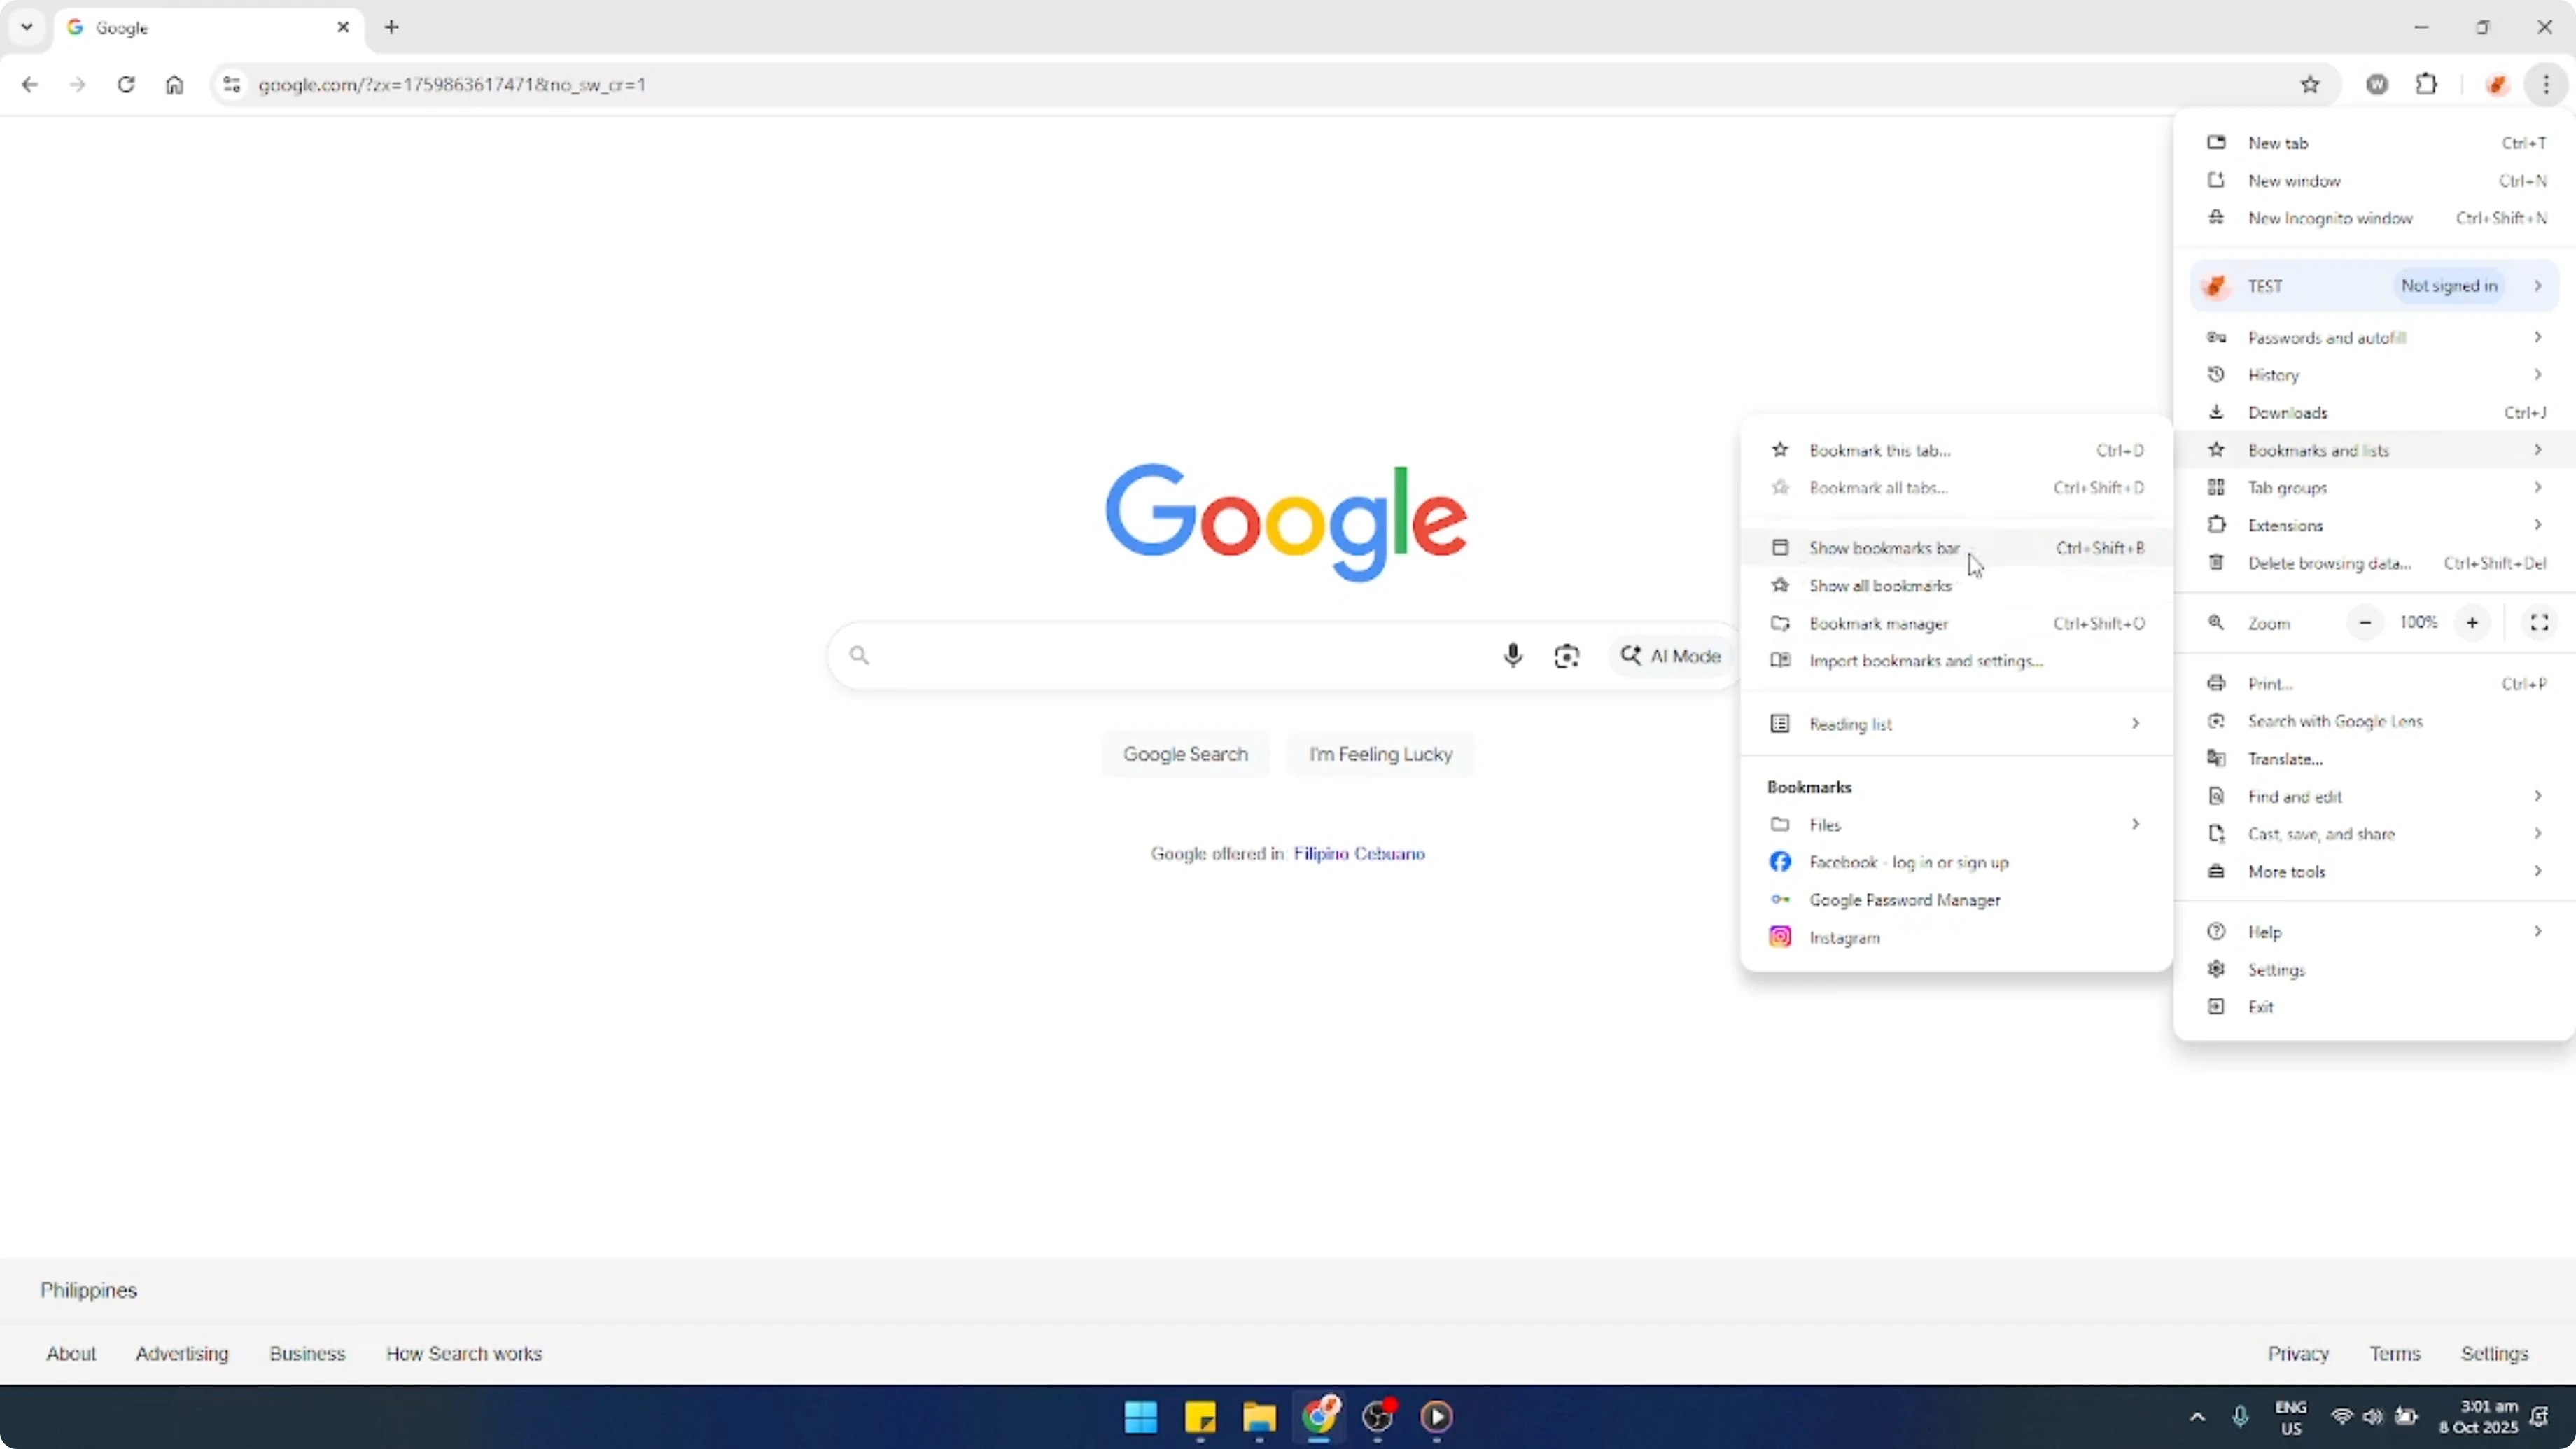Open the home page icon
2576x1449 pixels.
(175, 85)
